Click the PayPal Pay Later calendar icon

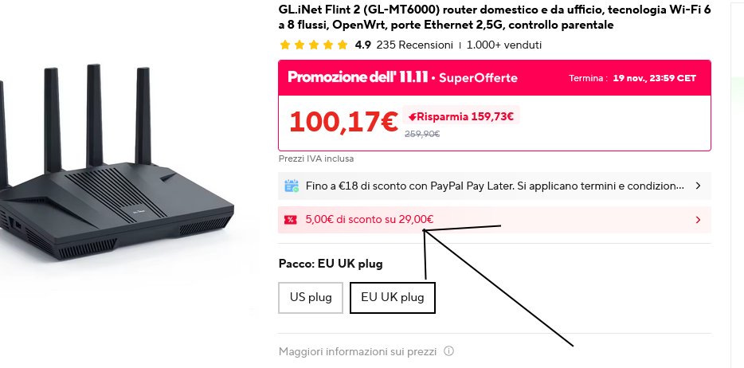click(x=292, y=186)
